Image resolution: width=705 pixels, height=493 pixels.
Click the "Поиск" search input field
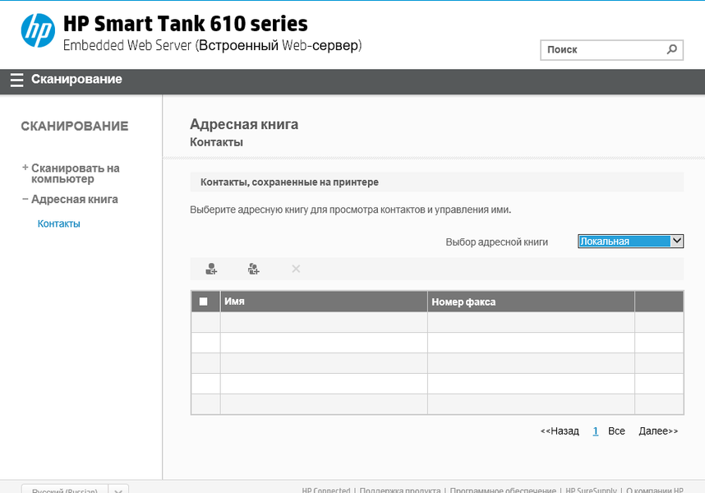click(x=601, y=49)
